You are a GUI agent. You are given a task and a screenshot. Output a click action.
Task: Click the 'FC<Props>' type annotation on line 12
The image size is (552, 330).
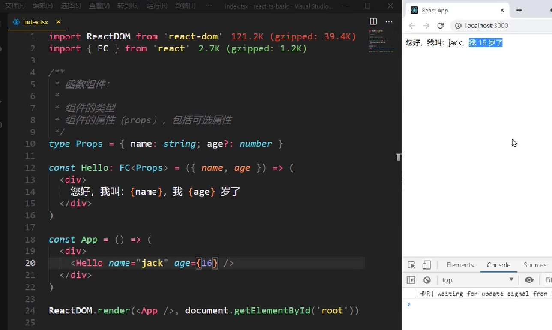point(144,168)
